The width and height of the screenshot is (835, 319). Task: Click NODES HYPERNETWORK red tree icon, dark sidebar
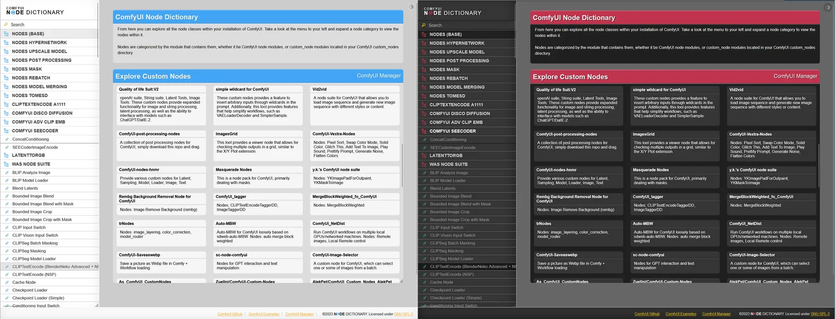pos(423,43)
